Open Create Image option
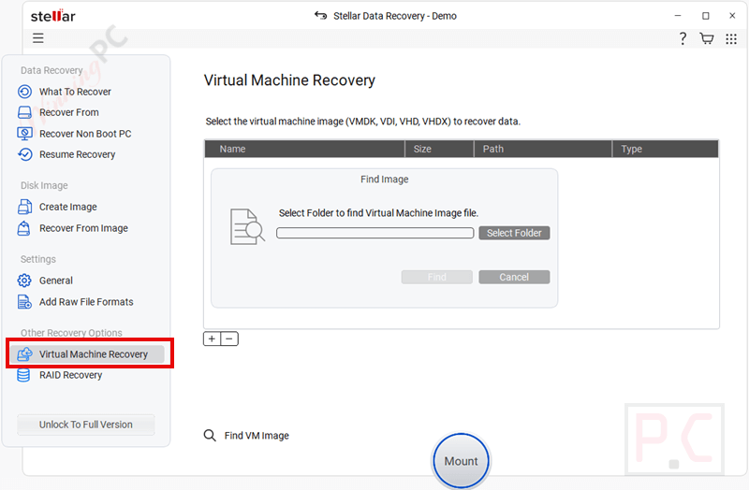 click(68, 207)
